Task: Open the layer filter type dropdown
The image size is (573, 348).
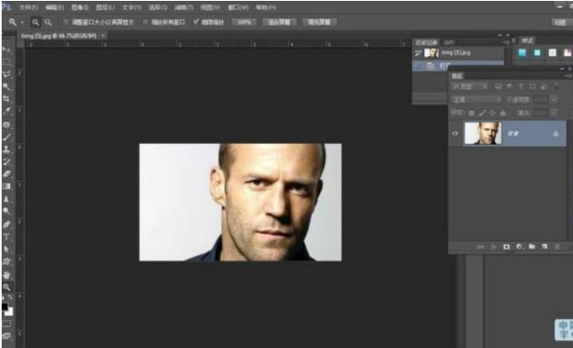Action: pyautogui.click(x=470, y=87)
